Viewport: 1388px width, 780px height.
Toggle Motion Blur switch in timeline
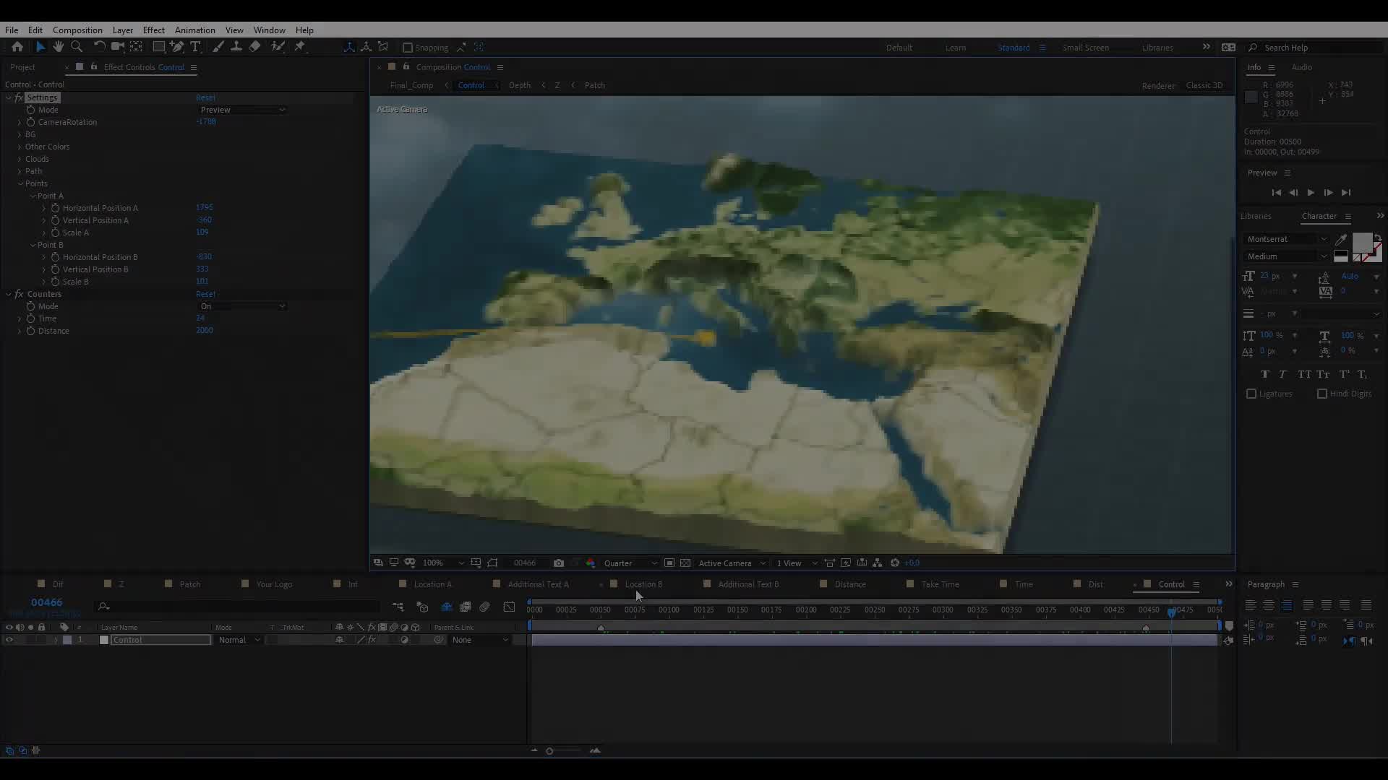coord(485,607)
